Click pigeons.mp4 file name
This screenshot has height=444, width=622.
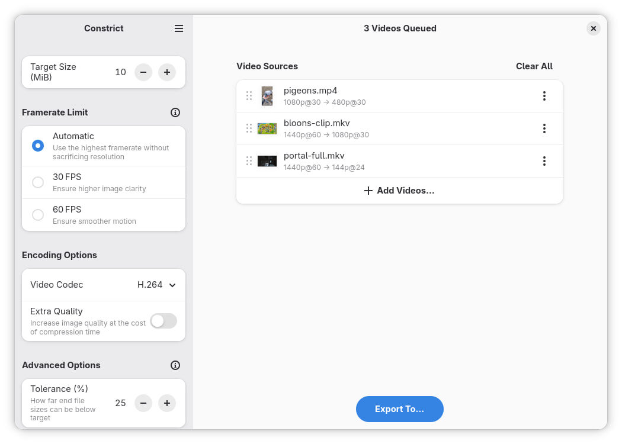[x=310, y=91]
